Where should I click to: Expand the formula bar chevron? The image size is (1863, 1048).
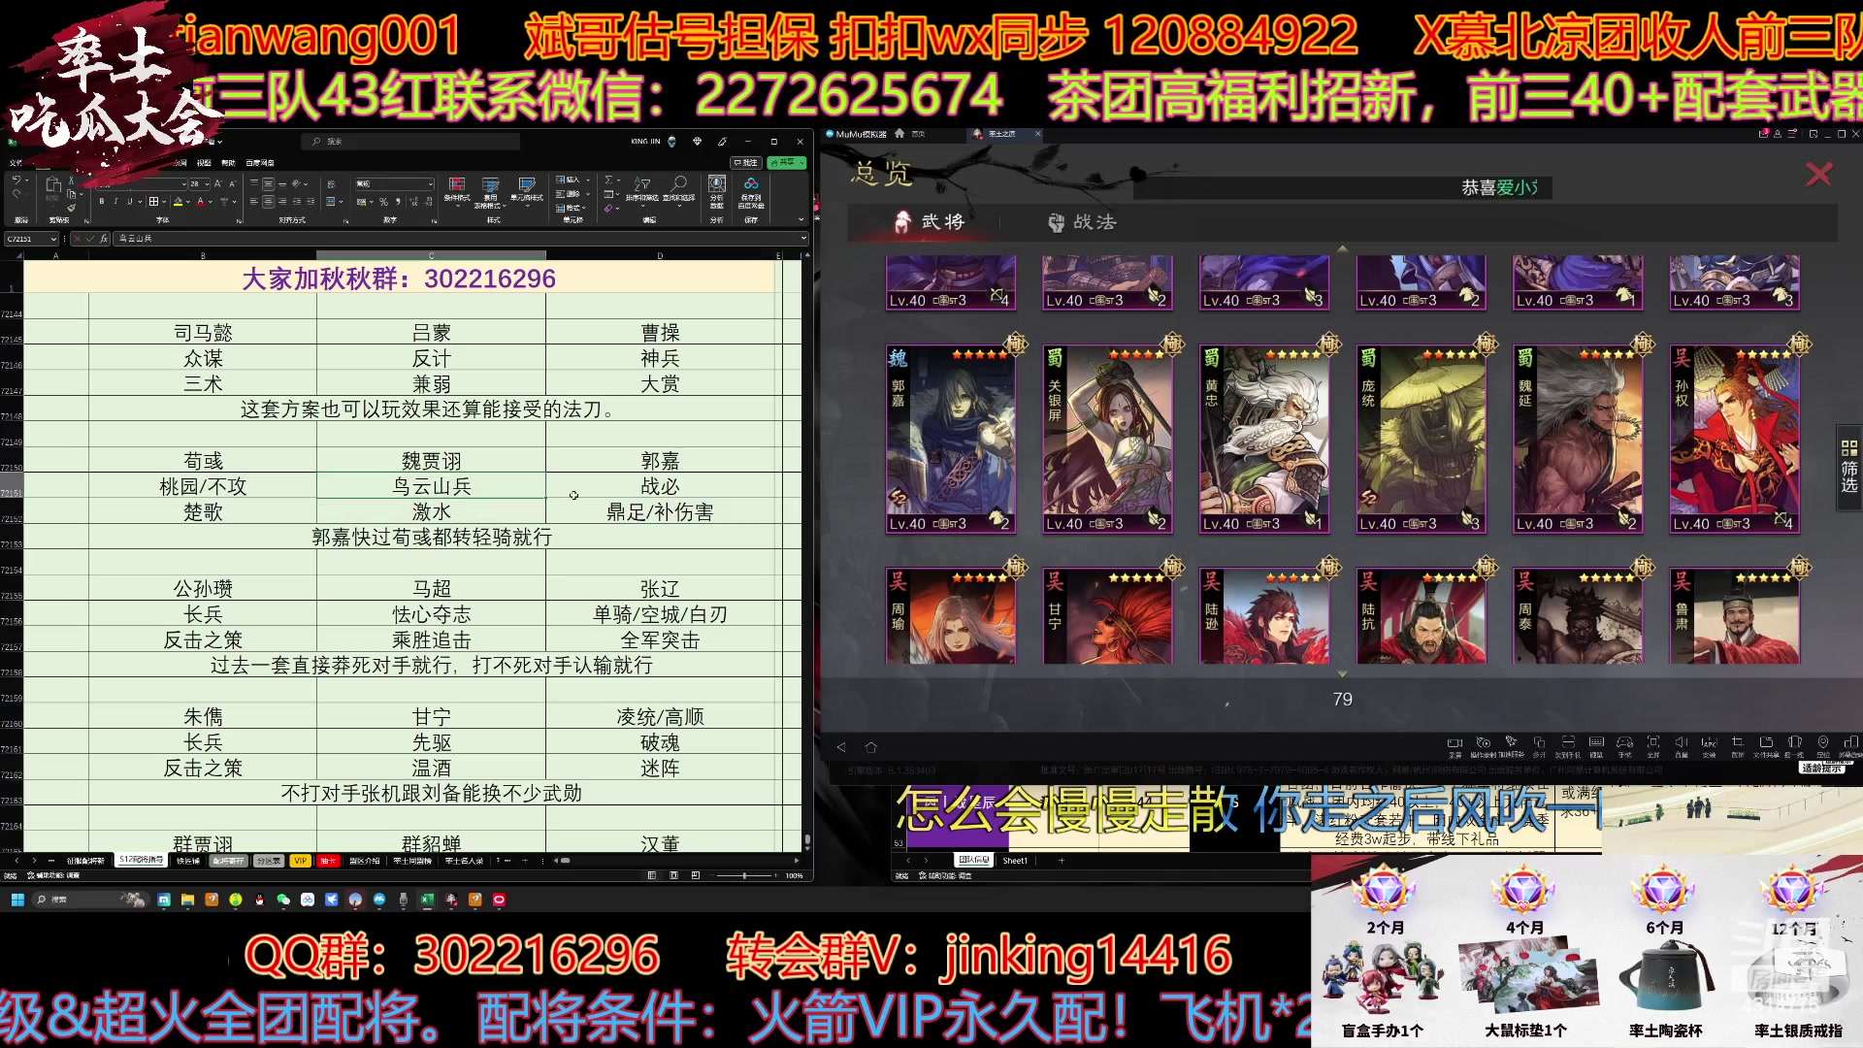click(x=803, y=238)
